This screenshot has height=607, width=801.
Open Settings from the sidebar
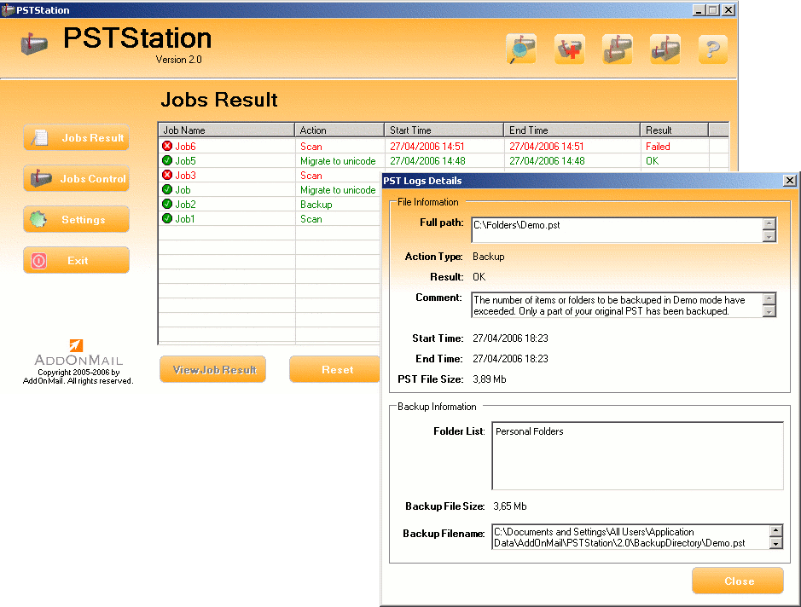(76, 219)
